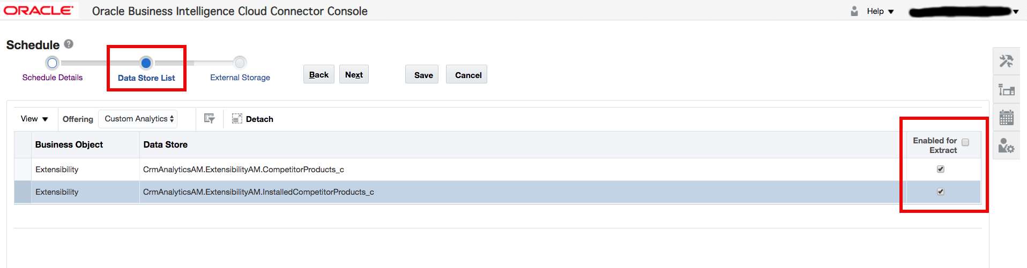Uncheck extract for InstalledCompetitorProducts_c row
Screen dimensions: 1027x268
click(941, 192)
